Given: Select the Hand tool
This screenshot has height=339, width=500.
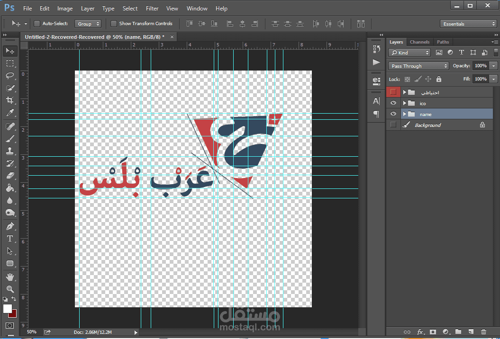Looking at the screenshot, I should (x=10, y=277).
